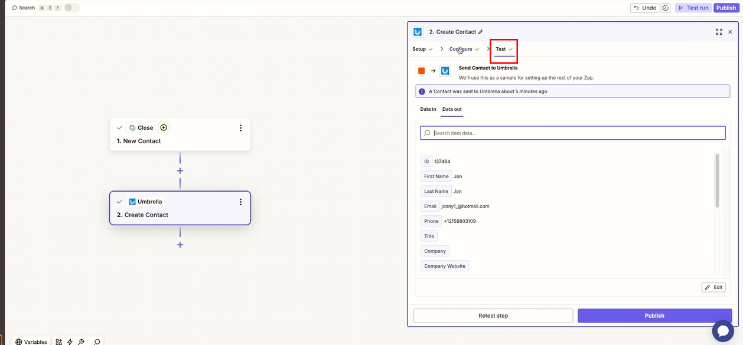Click the Undo button
Viewport: 743px width, 345px height.
click(644, 8)
